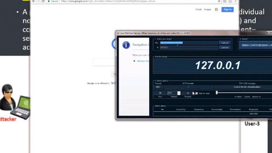The image size is (272, 153).
Task: Click the TCP / UDP message field
Action: pyautogui.click(x=243, y=87)
